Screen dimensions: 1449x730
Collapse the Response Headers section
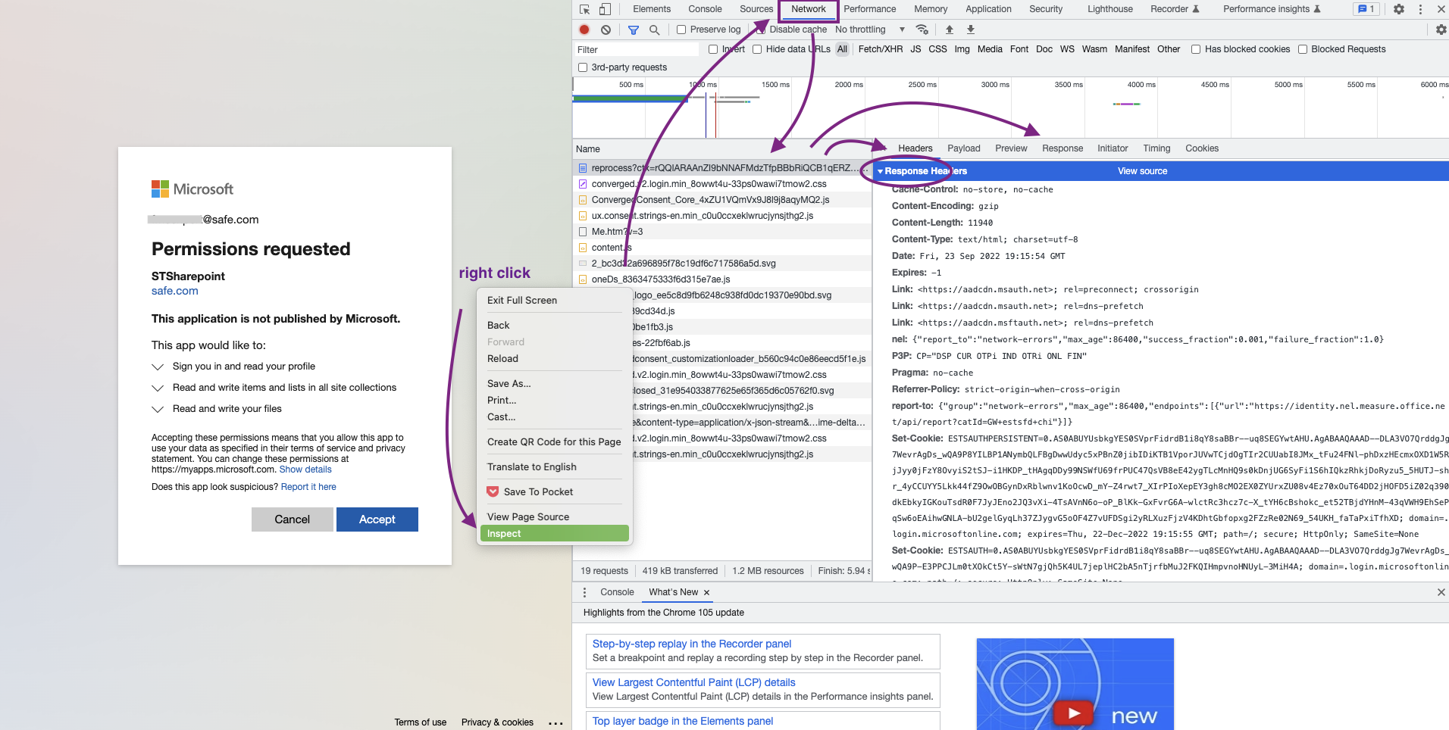881,171
